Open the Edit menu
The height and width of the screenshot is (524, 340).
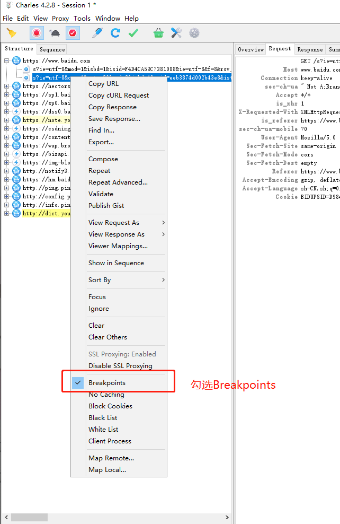tap(23, 19)
